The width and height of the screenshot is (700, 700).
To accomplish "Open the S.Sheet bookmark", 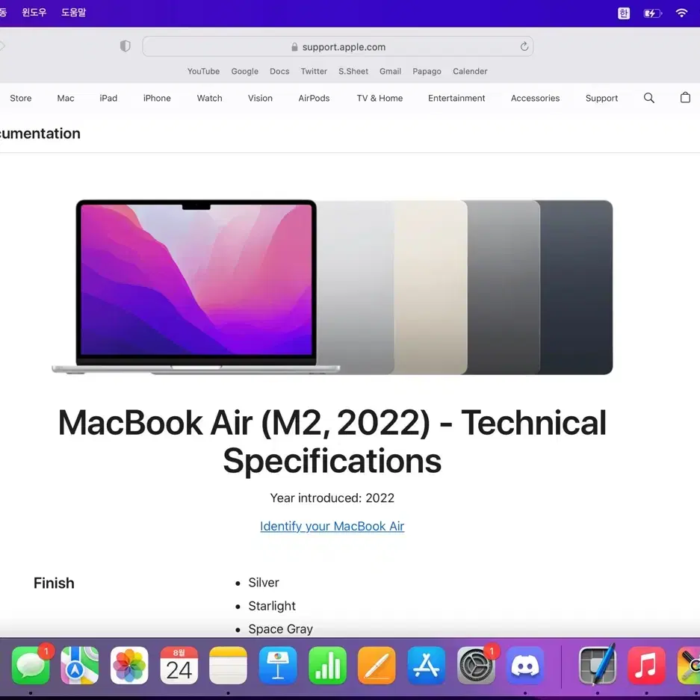I will [353, 71].
